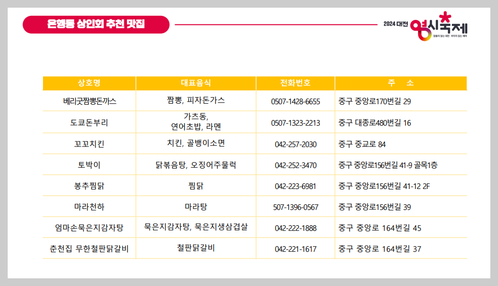The image size is (498, 286).
Task: Click address 중구 중앙로156번길 41-9 골목1층
Action: click(388, 165)
